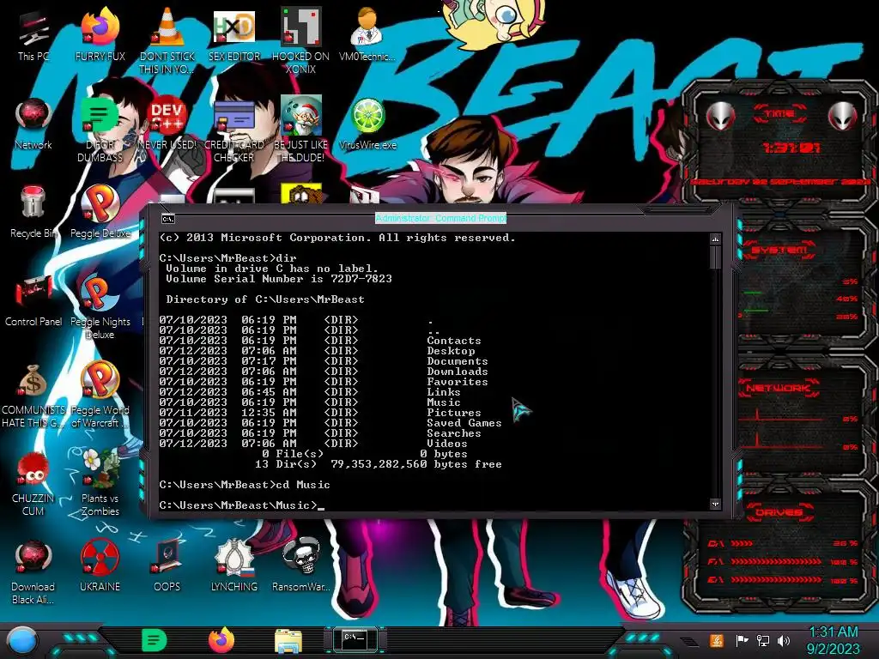Click the E:\ drive usage bar

click(x=783, y=580)
